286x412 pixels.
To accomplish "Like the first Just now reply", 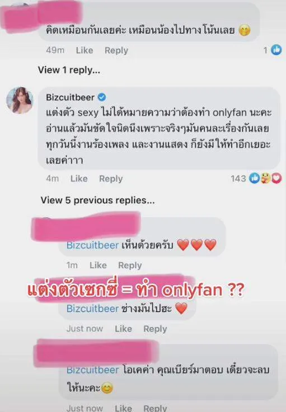I will tap(123, 329).
